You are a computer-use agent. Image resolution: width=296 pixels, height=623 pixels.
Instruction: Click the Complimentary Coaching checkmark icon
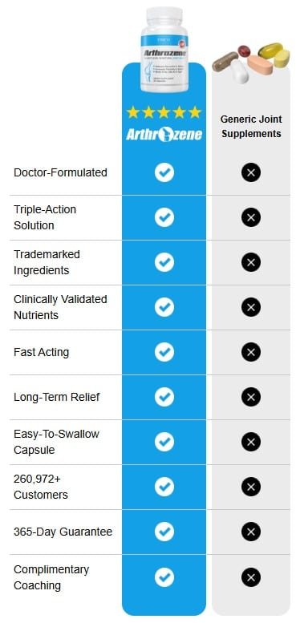164,577
